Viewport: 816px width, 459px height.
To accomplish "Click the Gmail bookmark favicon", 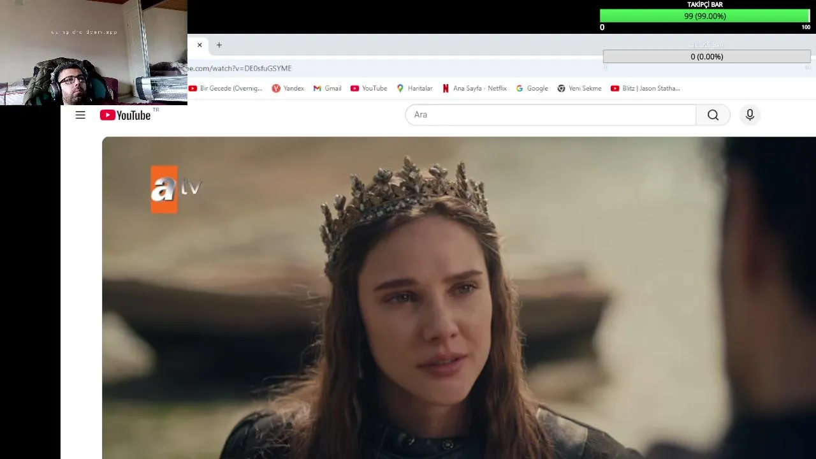I will tap(317, 89).
